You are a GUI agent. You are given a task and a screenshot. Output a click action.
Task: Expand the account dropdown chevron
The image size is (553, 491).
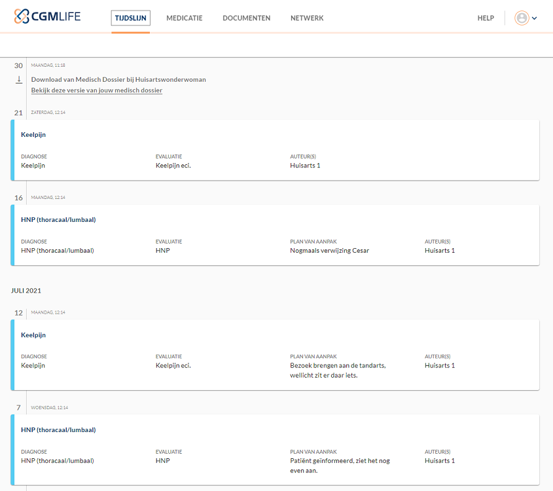coord(535,18)
